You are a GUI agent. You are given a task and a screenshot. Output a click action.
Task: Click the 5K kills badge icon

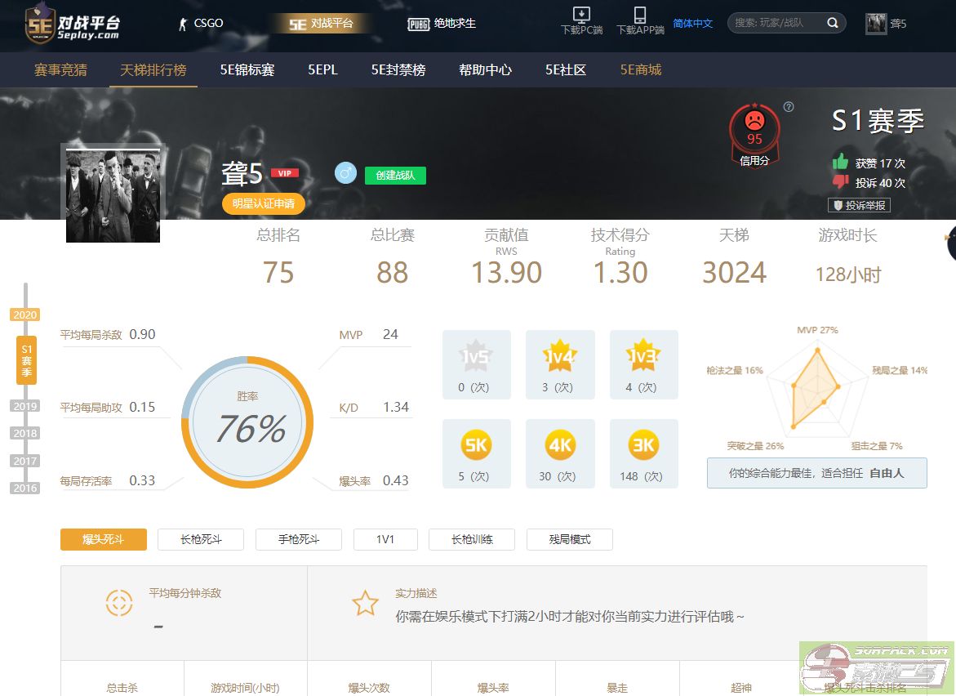(476, 445)
